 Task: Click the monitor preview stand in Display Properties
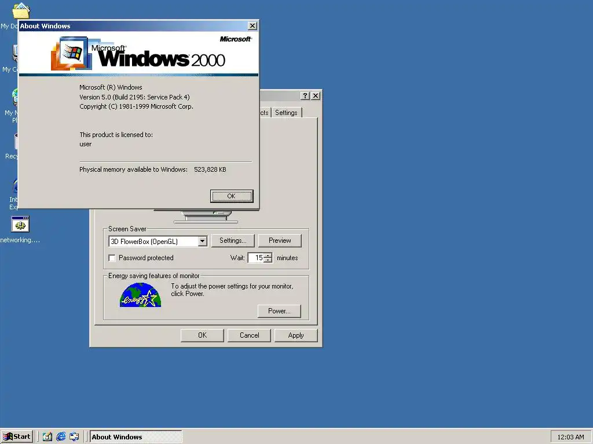point(206,217)
